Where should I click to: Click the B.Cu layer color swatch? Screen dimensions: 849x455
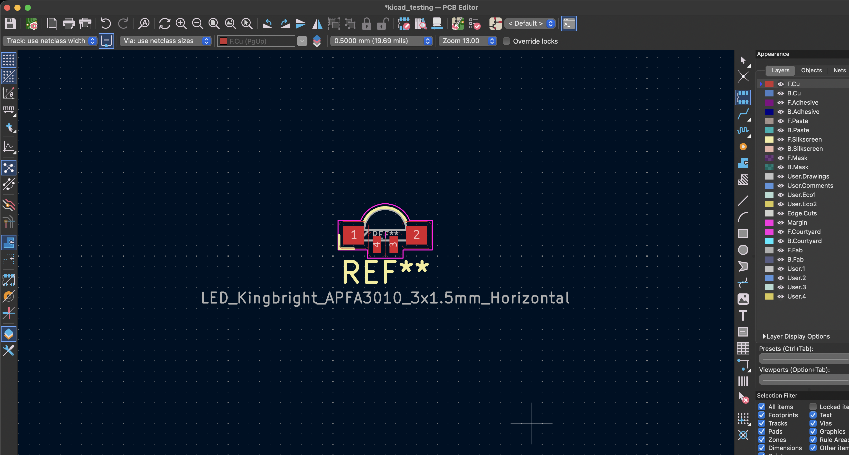(769, 94)
